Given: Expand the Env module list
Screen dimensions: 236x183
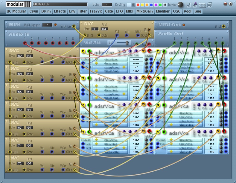Looking at the screenshot, I should click(72, 11).
